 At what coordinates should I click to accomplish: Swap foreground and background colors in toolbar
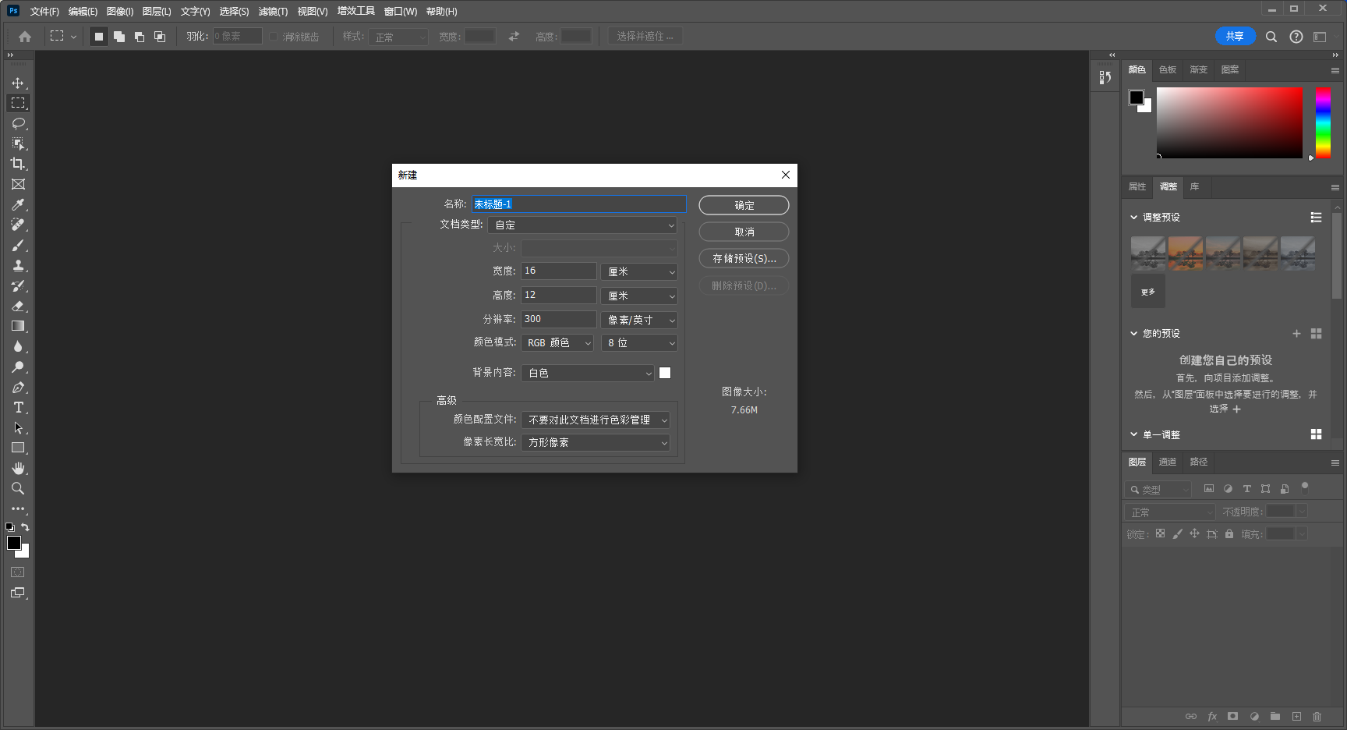25,527
